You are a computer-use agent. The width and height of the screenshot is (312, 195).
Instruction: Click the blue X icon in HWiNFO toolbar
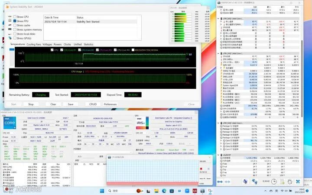point(298,182)
